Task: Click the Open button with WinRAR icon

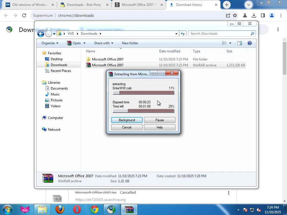Action: [74, 43]
